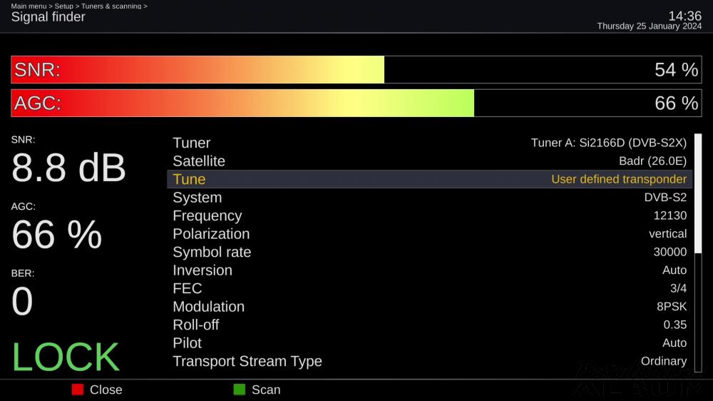Toggle the Pilot setting Auto
The image size is (713, 401).
[674, 343]
